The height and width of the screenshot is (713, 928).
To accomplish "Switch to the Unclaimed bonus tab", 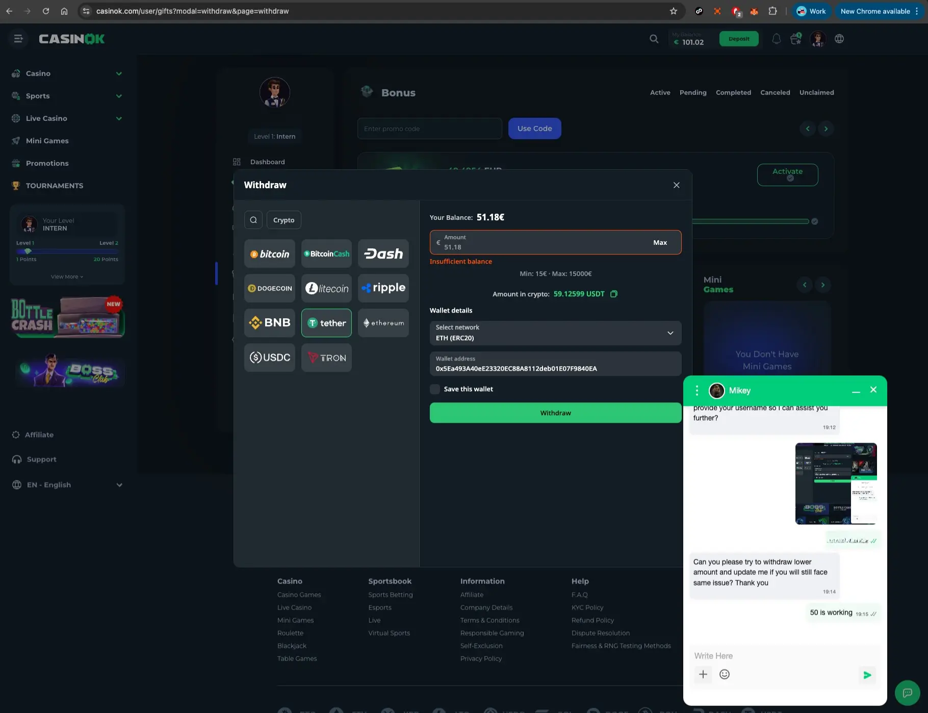I will [816, 92].
